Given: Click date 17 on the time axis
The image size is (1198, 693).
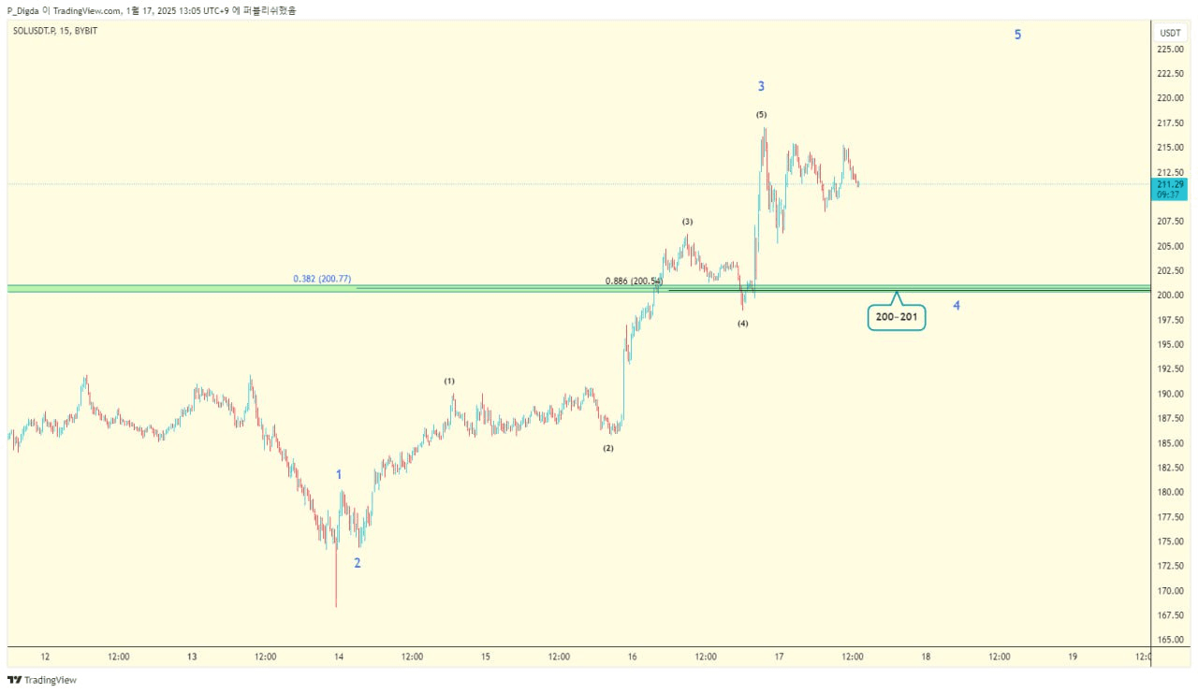Looking at the screenshot, I should (780, 657).
